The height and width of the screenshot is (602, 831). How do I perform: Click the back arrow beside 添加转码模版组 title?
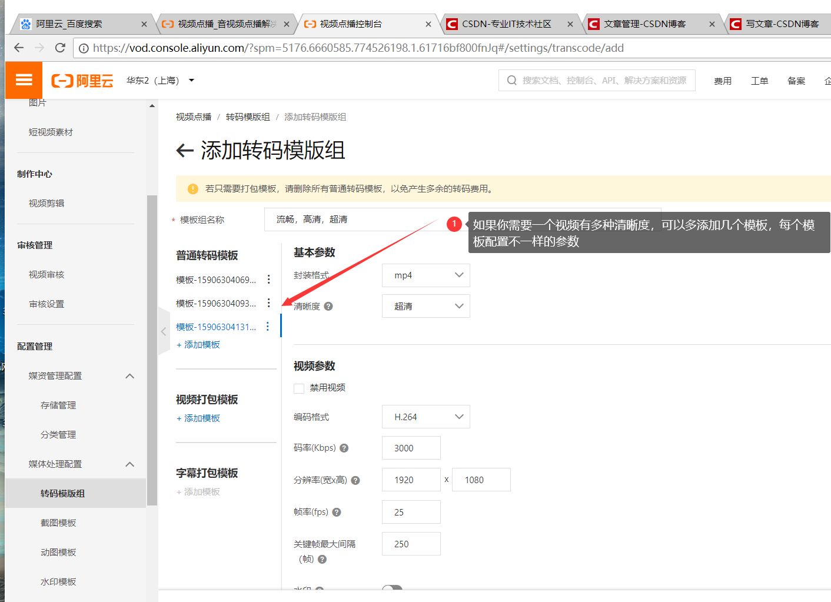(x=184, y=151)
